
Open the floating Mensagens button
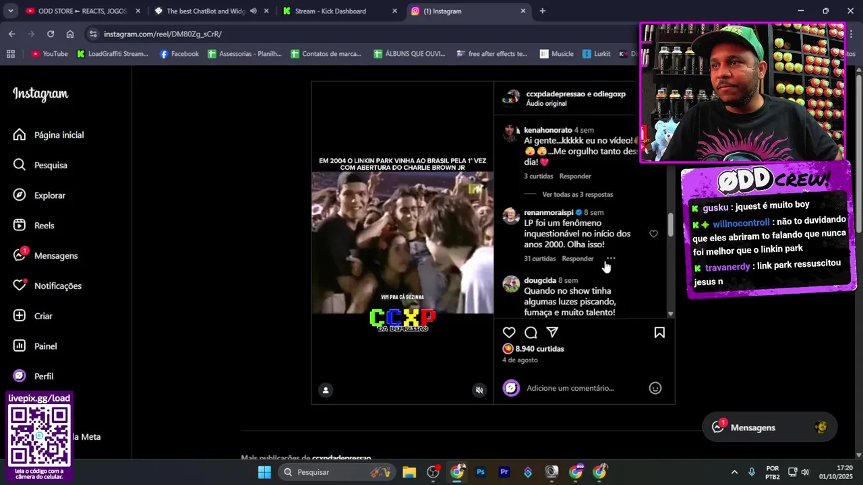tap(770, 428)
